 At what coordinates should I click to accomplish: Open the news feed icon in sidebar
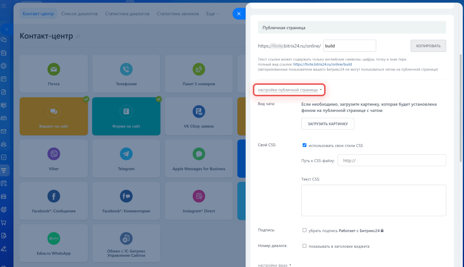4,53
